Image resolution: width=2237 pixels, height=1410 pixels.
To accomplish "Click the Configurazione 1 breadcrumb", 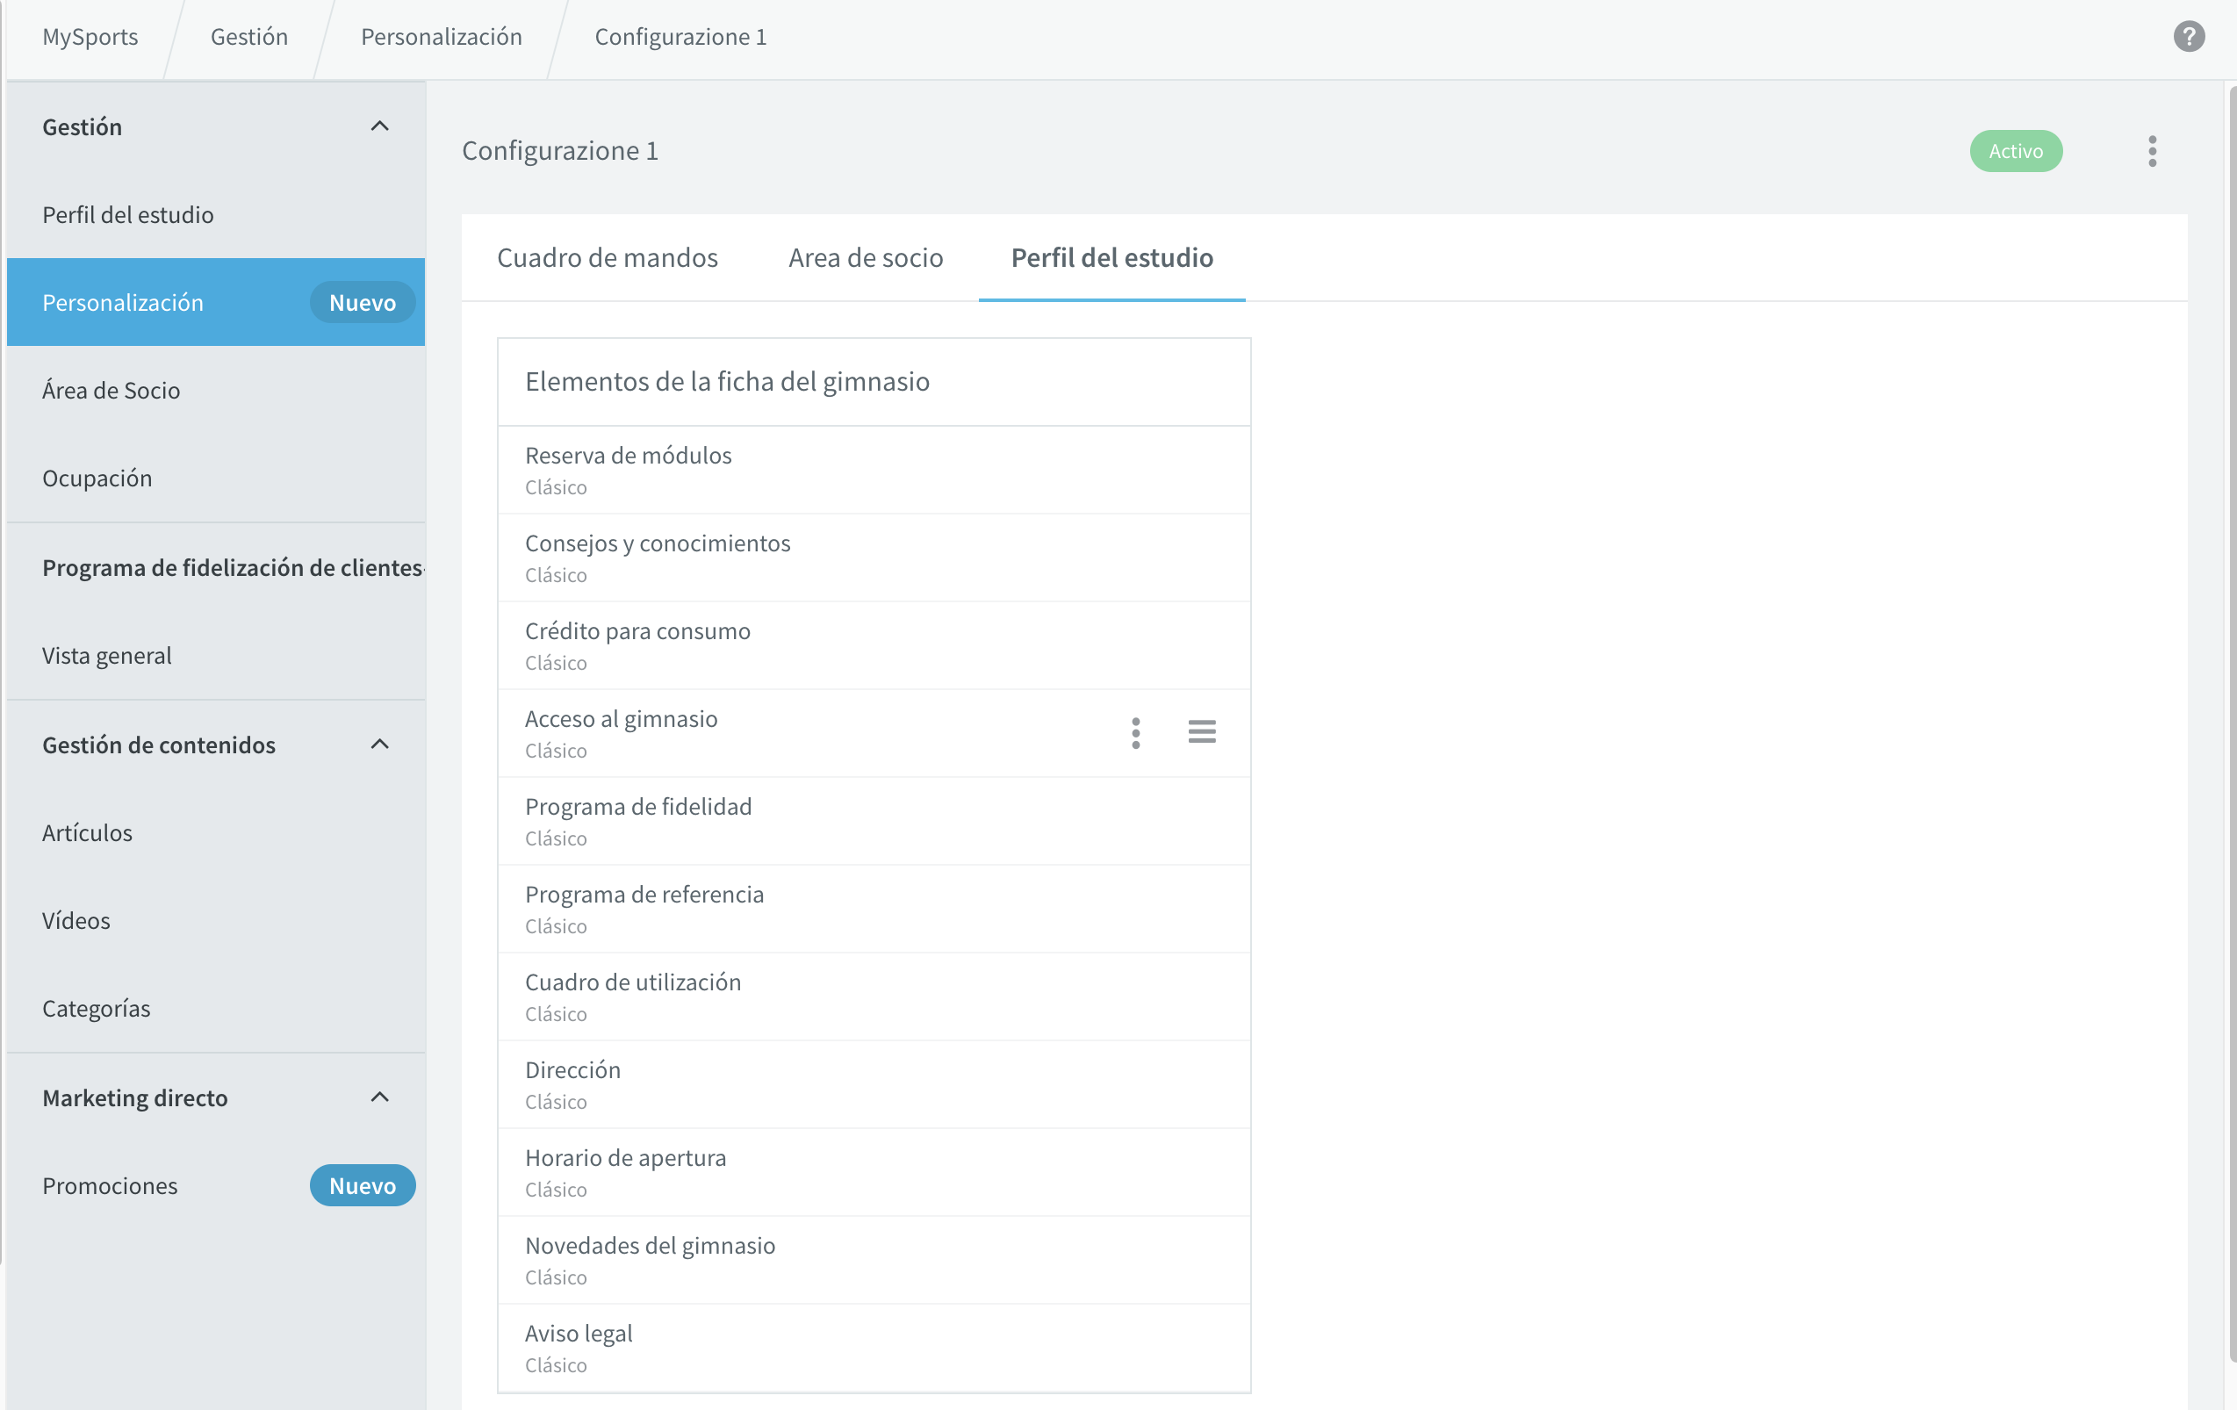I will [680, 37].
